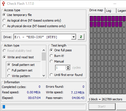Increase cycles with the up spinner arrow

point(68,67)
